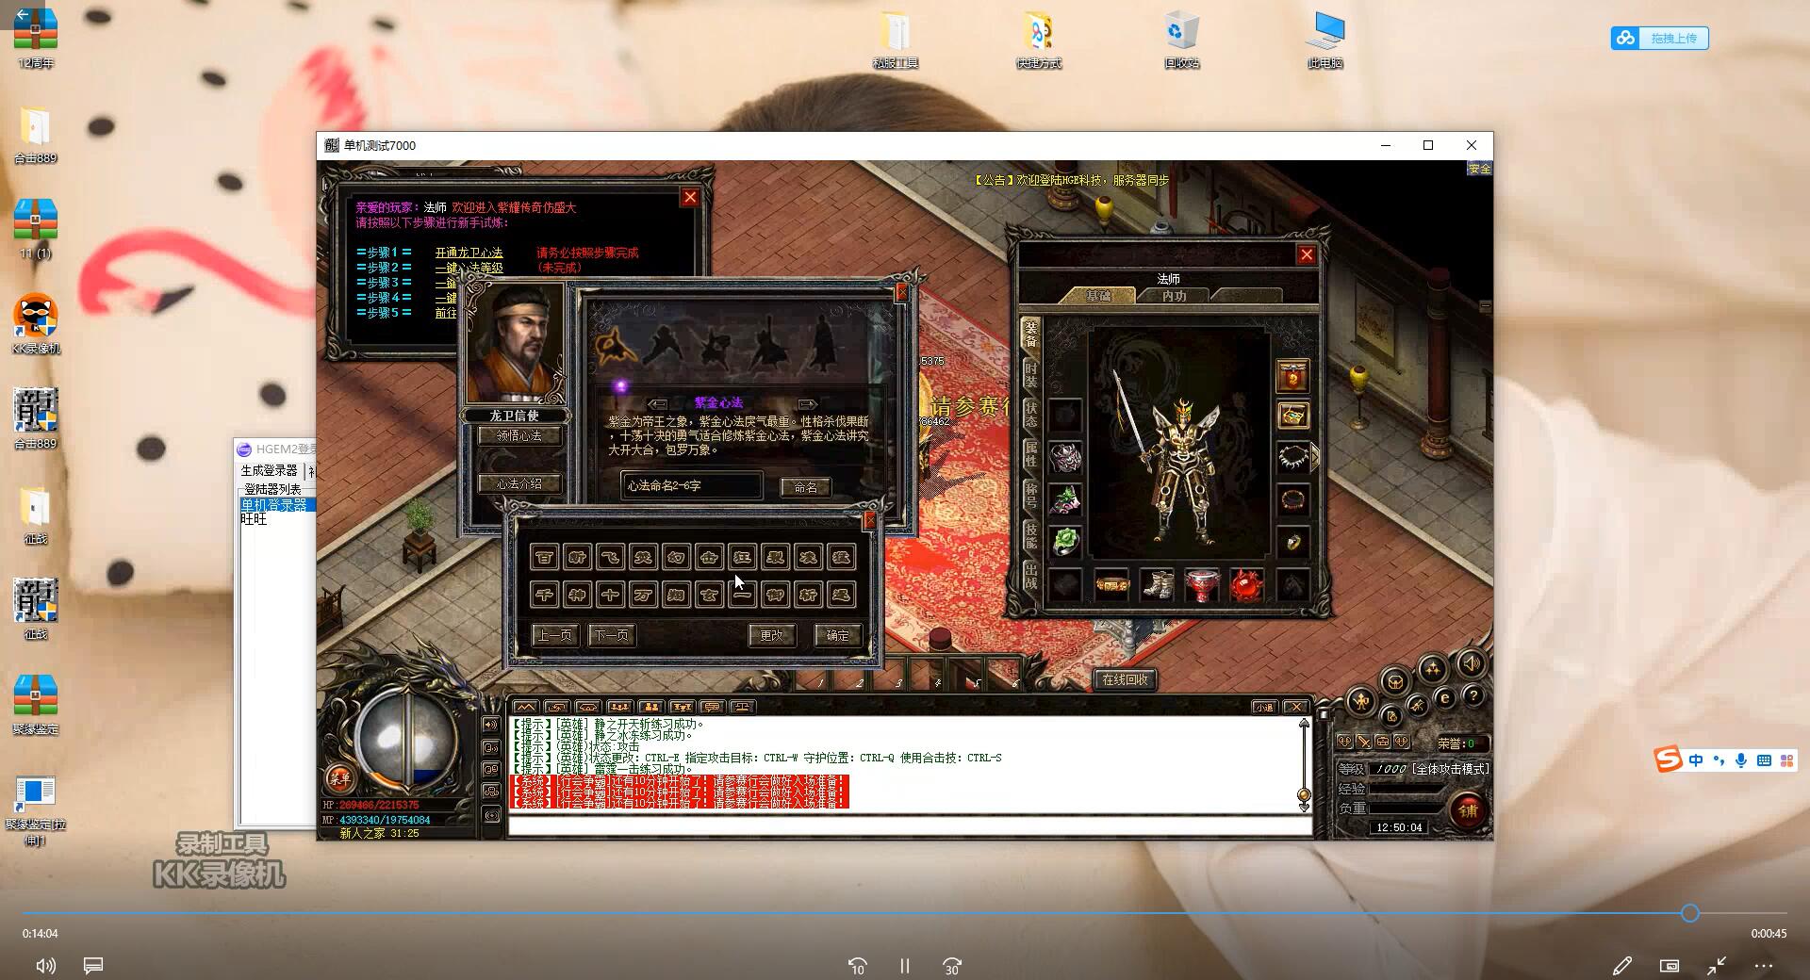The height and width of the screenshot is (980, 1810).
Task: Select the character tile 飞
Action: tap(610, 557)
